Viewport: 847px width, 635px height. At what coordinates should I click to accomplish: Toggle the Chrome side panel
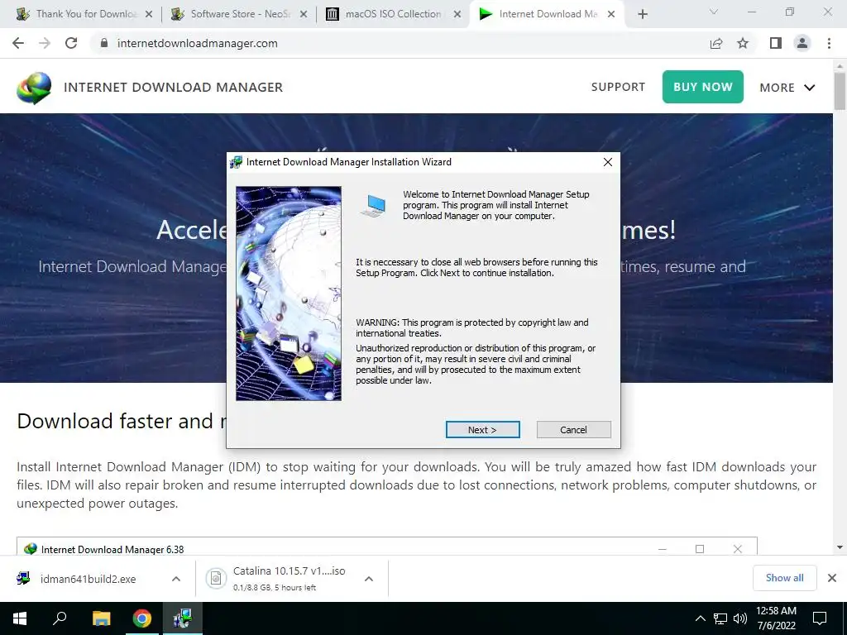click(x=776, y=43)
